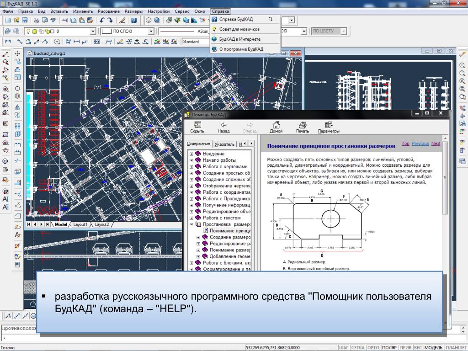
Task: Switch to the Указатель help tab
Action: [224, 144]
